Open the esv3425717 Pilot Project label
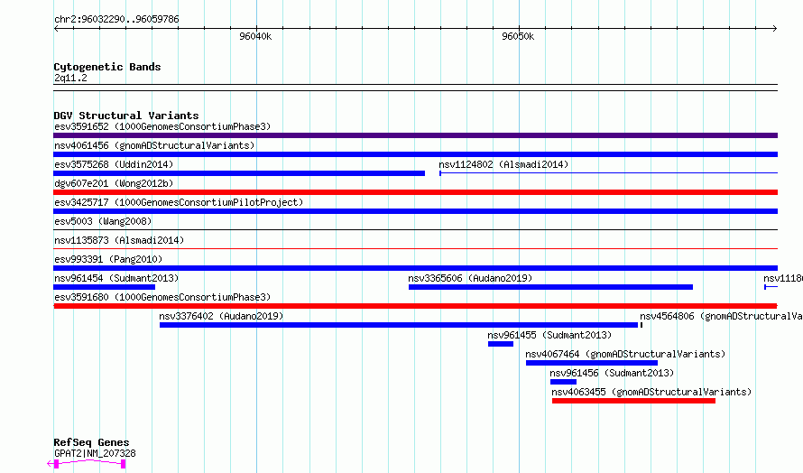Image resolution: width=803 pixels, height=473 pixels. tap(179, 202)
